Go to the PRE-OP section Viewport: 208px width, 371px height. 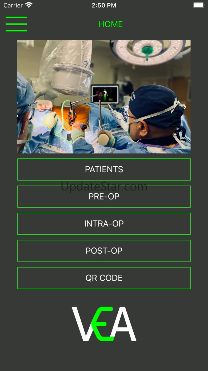tap(104, 197)
